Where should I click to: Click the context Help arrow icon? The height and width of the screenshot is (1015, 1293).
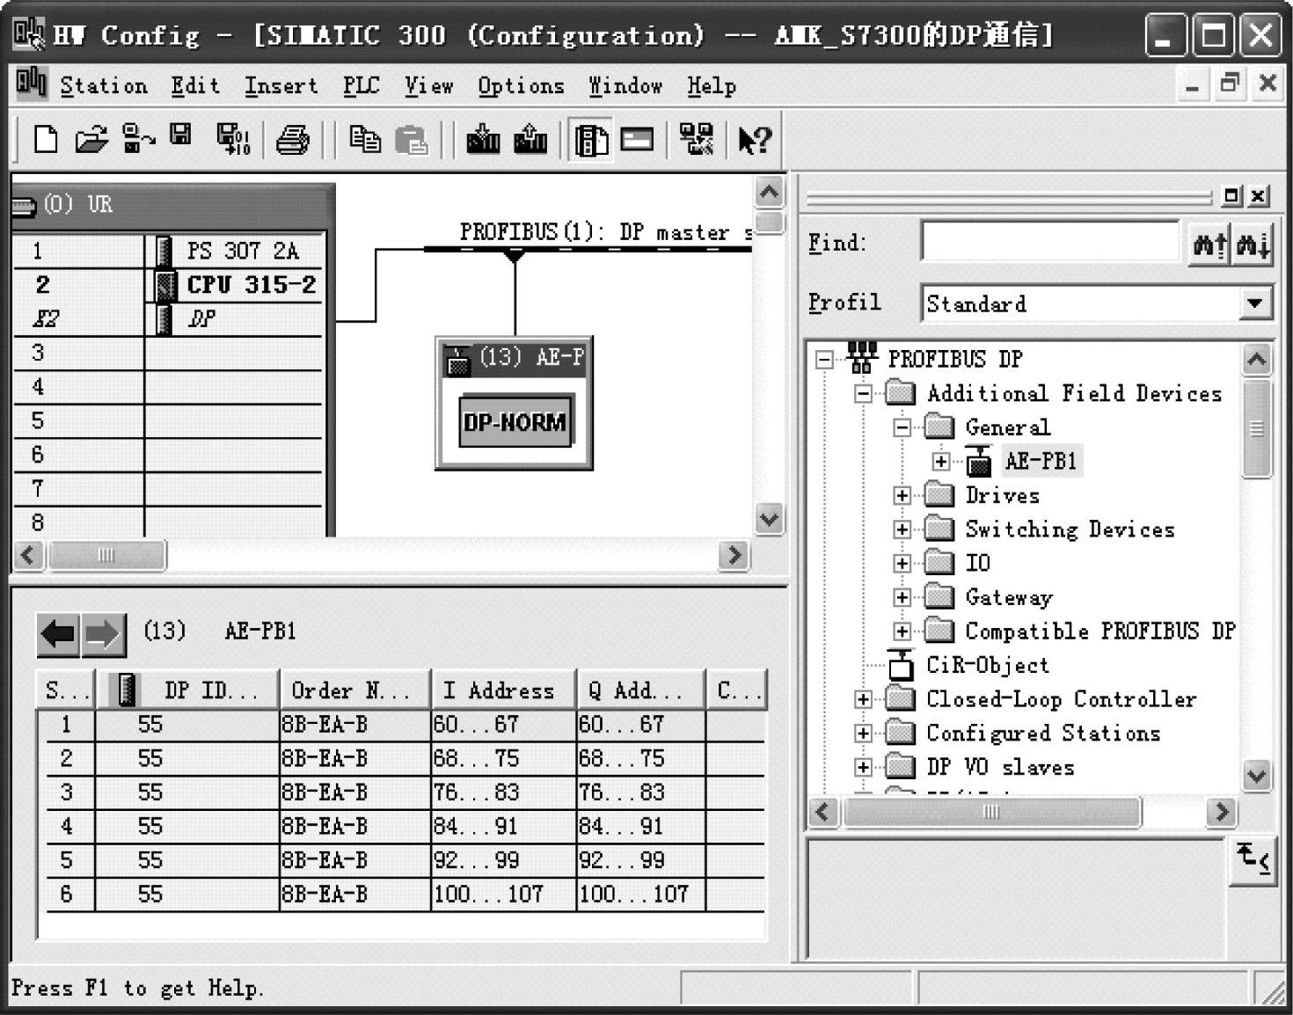click(754, 140)
